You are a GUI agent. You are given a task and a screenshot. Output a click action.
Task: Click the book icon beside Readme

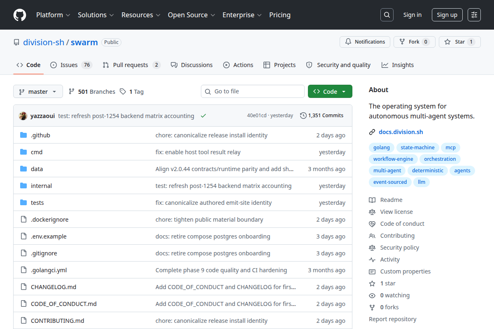(x=372, y=200)
